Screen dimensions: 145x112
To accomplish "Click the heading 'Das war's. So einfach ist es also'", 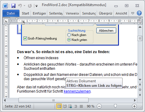I will [45, 52].
